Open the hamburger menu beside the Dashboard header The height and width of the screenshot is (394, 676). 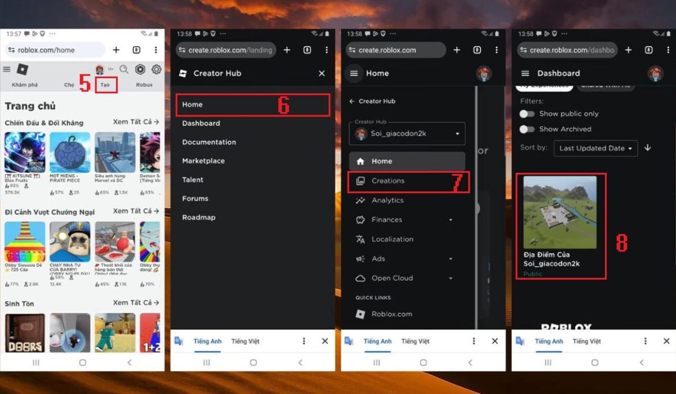tap(525, 73)
